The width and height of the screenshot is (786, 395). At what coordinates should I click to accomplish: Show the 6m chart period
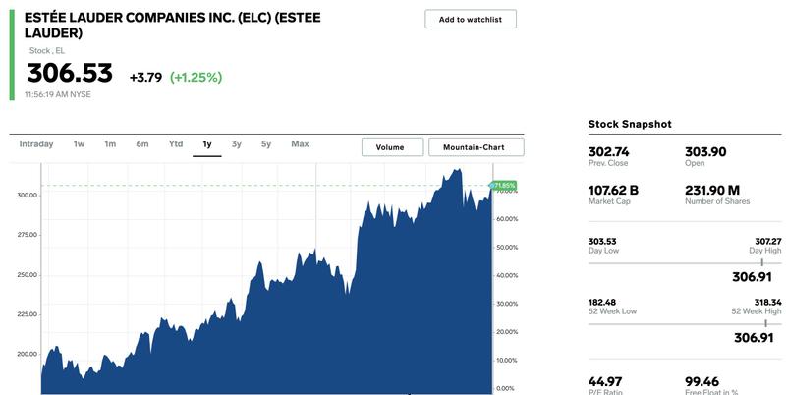(142, 144)
